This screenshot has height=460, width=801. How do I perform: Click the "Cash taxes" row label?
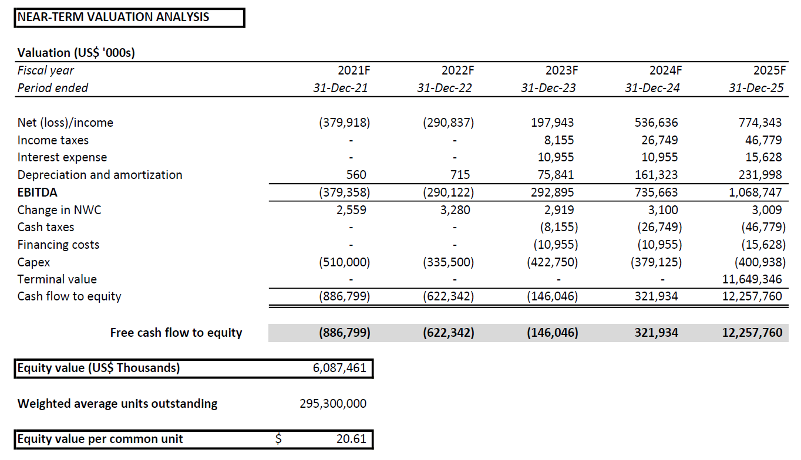(46, 227)
